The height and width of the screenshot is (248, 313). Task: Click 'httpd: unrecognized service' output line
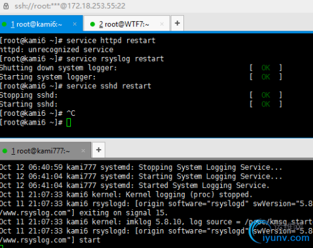click(56, 49)
